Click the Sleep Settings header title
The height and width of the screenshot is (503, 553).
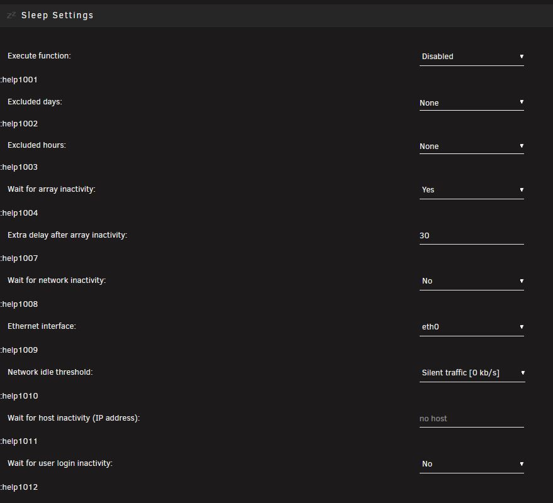[57, 15]
